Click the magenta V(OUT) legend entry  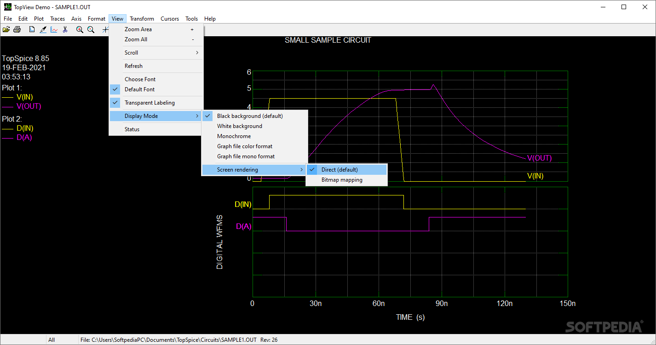click(x=29, y=106)
